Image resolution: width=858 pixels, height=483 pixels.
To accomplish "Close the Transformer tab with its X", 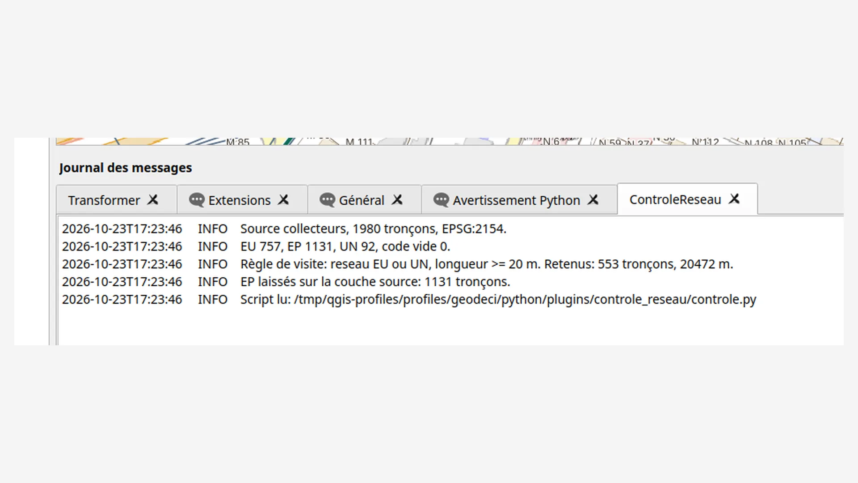I will 153,199.
